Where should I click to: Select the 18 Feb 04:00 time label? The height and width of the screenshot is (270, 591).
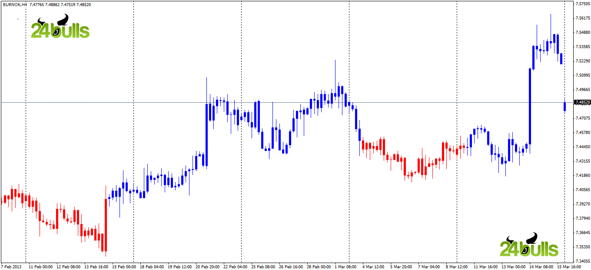152,267
